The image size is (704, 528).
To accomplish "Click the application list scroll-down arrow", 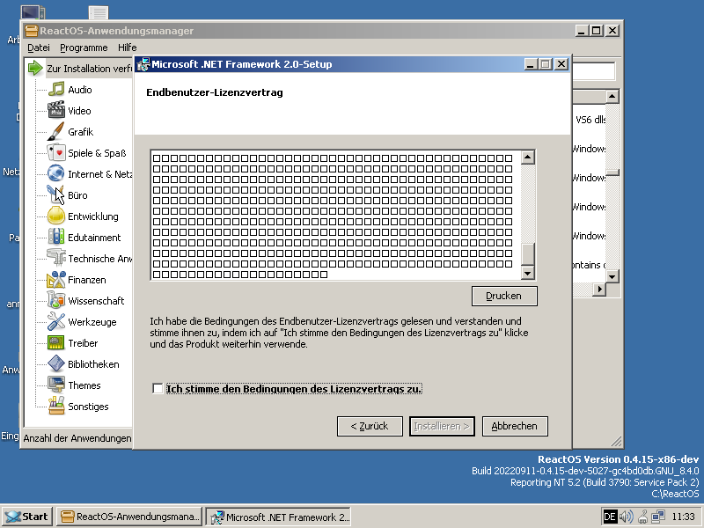I will click(x=612, y=276).
